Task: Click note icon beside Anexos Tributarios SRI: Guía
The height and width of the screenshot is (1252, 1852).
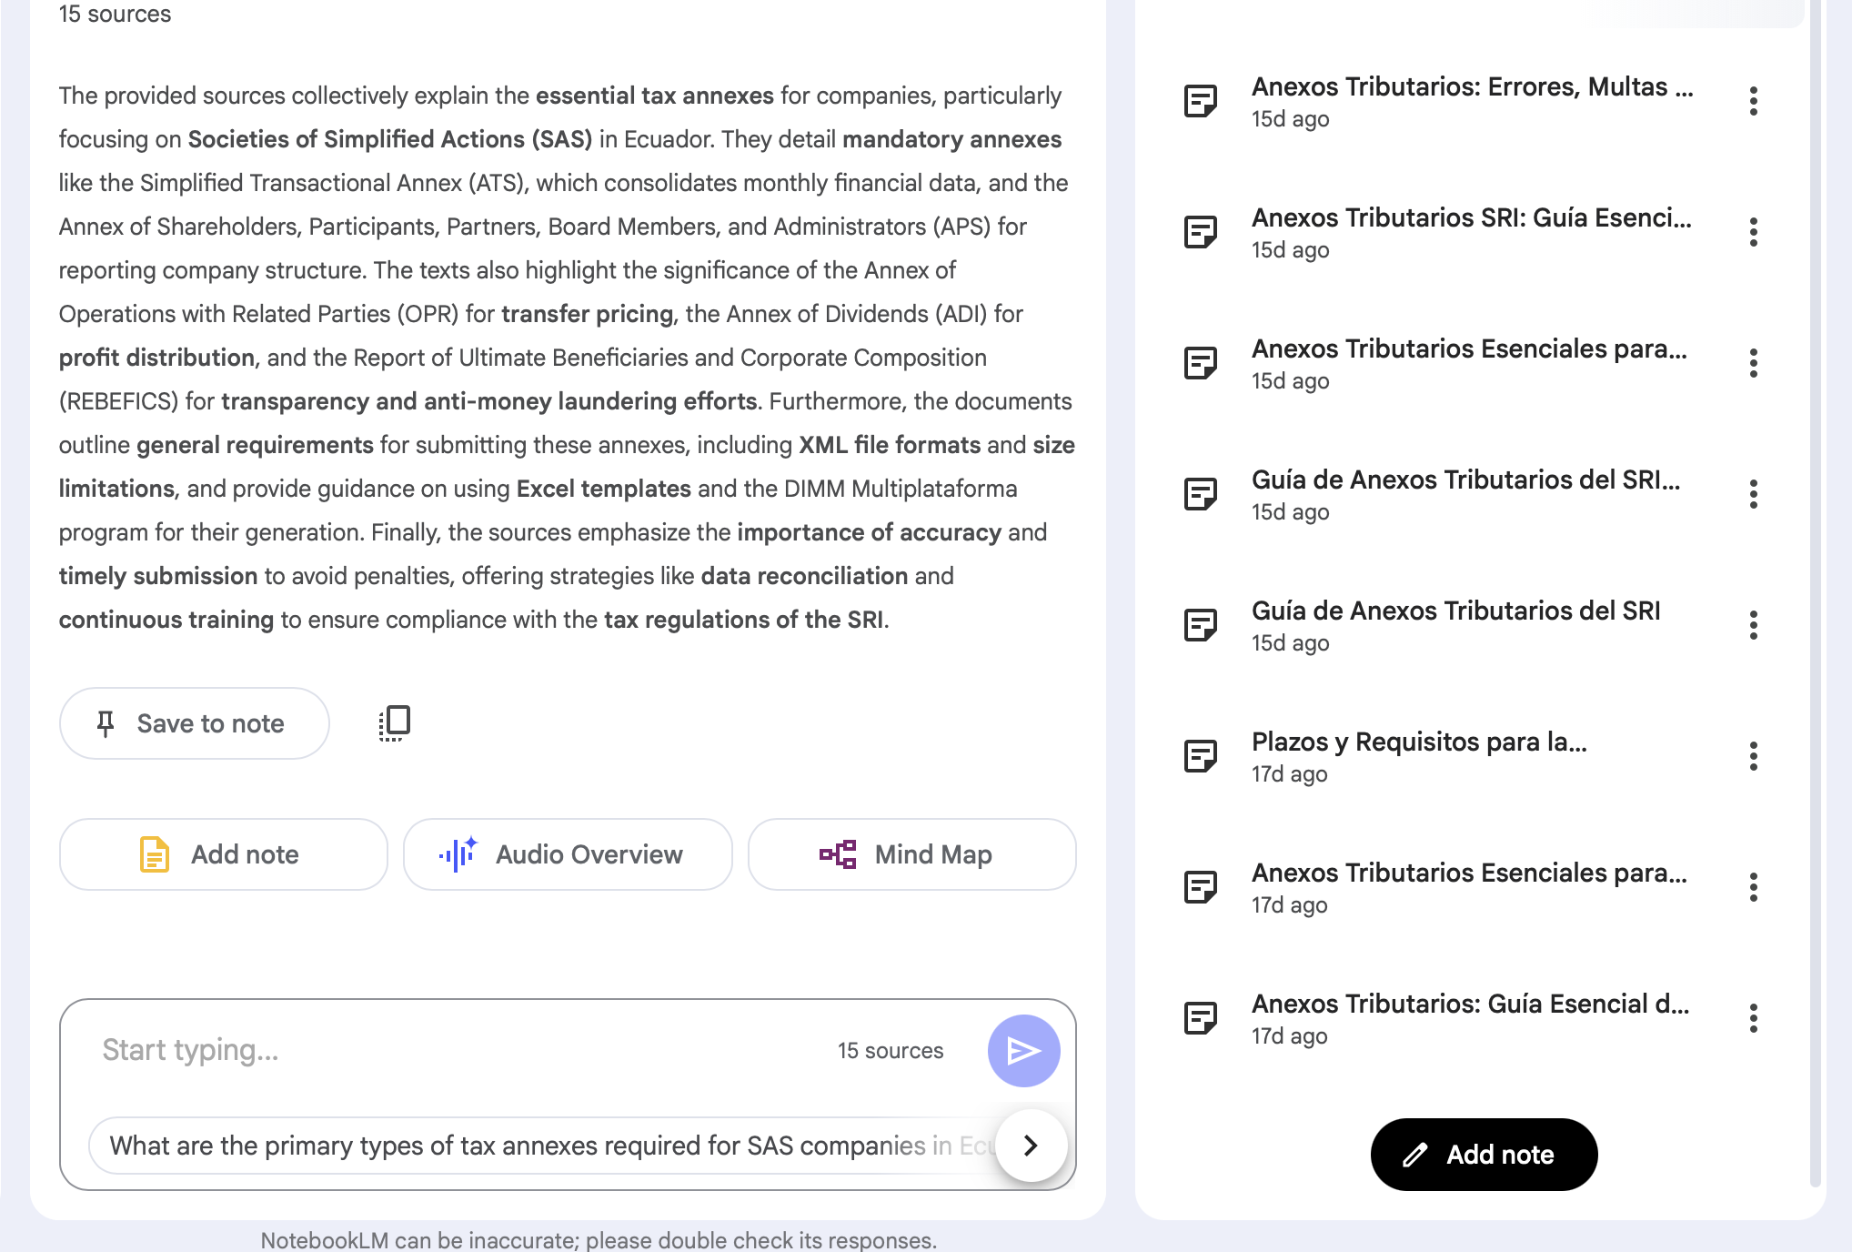Action: [x=1200, y=232]
